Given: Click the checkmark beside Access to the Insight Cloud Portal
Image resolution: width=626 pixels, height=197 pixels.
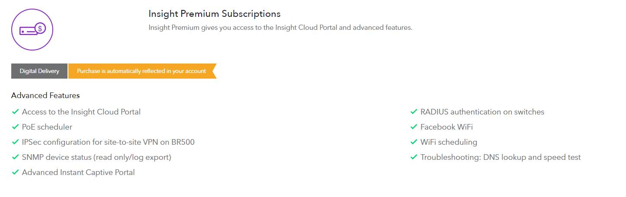Looking at the screenshot, I should click(15, 112).
